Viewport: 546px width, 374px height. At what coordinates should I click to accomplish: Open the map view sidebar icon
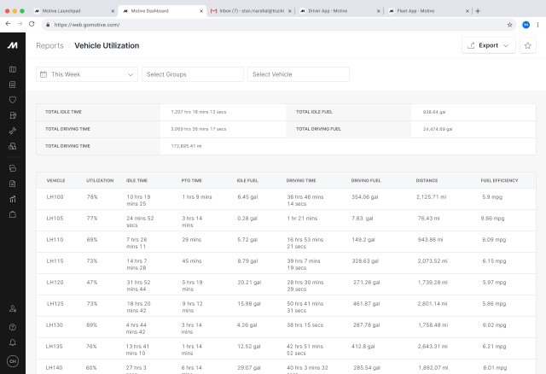click(12, 69)
